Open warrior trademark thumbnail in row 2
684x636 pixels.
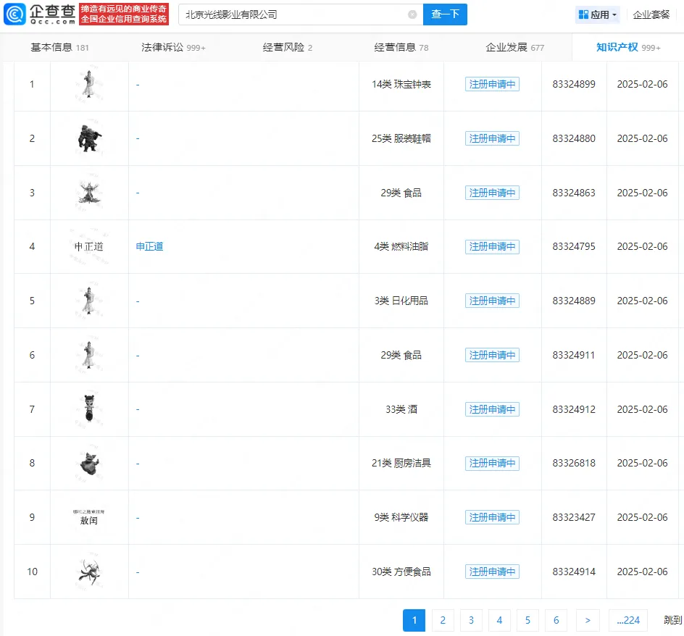(89, 138)
